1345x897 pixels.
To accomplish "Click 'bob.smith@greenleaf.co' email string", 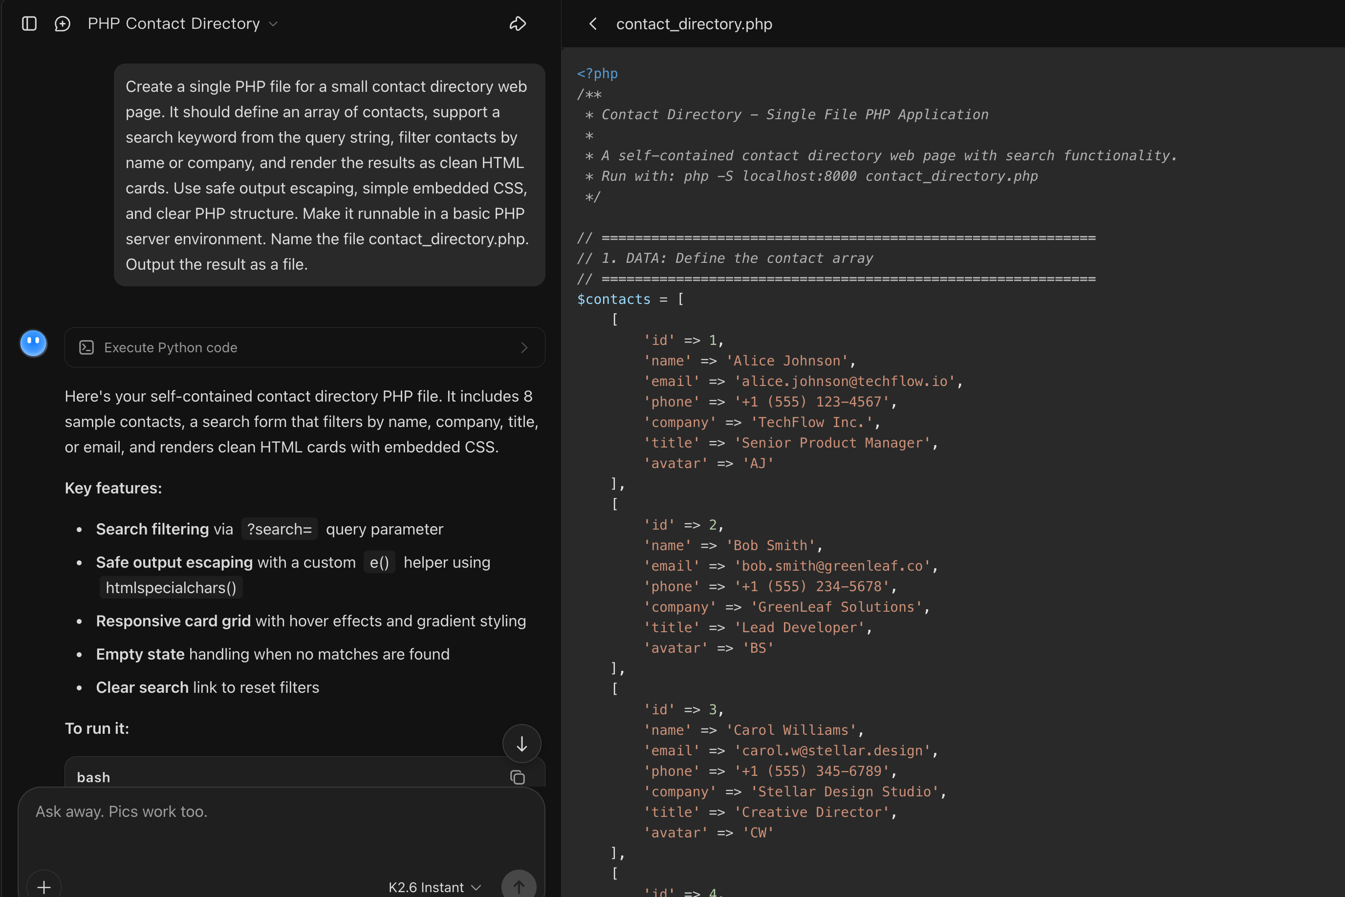I will pos(832,566).
